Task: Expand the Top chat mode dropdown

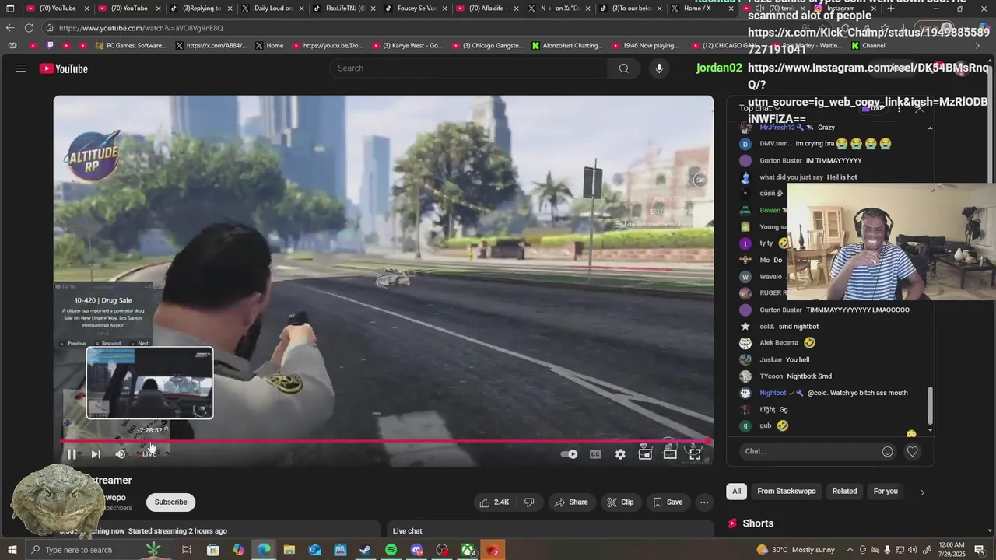Action: [x=760, y=108]
